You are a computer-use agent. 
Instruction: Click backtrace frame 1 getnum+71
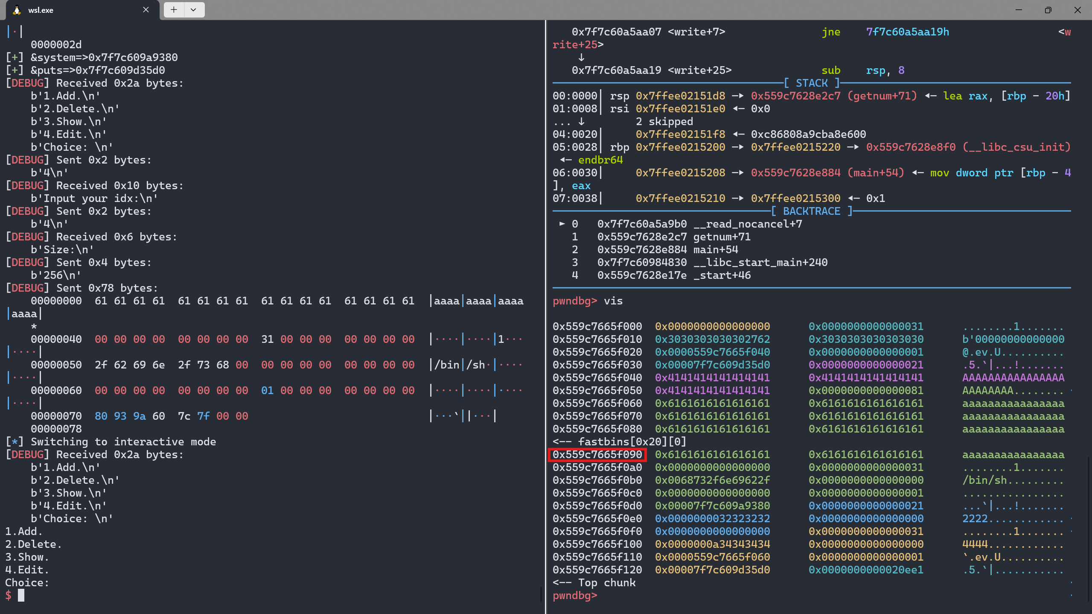coord(661,237)
